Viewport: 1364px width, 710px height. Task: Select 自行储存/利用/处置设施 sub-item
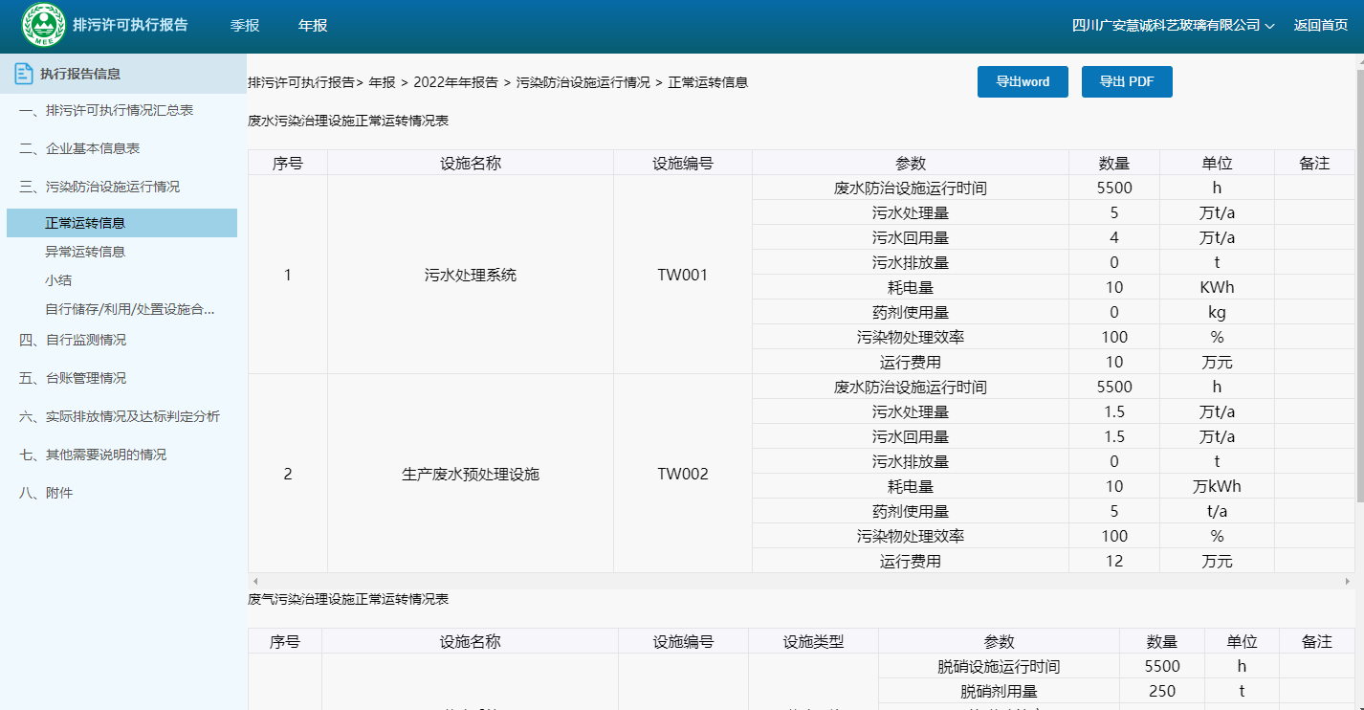tap(129, 309)
